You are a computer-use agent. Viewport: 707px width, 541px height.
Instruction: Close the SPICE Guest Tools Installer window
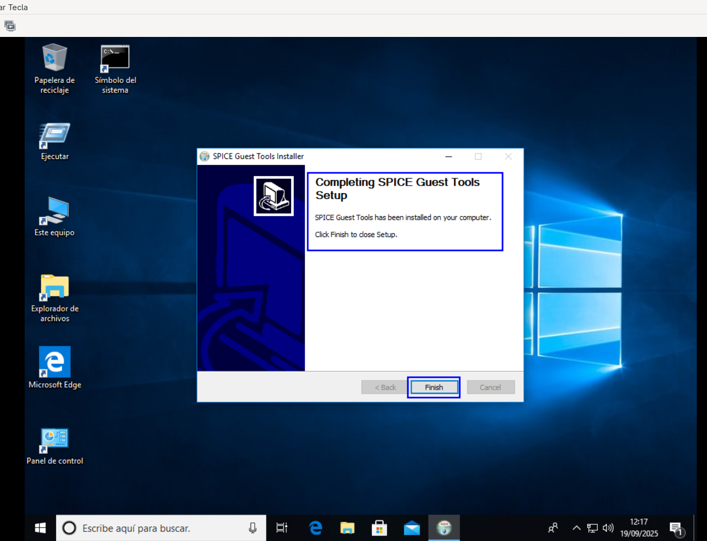coord(508,156)
